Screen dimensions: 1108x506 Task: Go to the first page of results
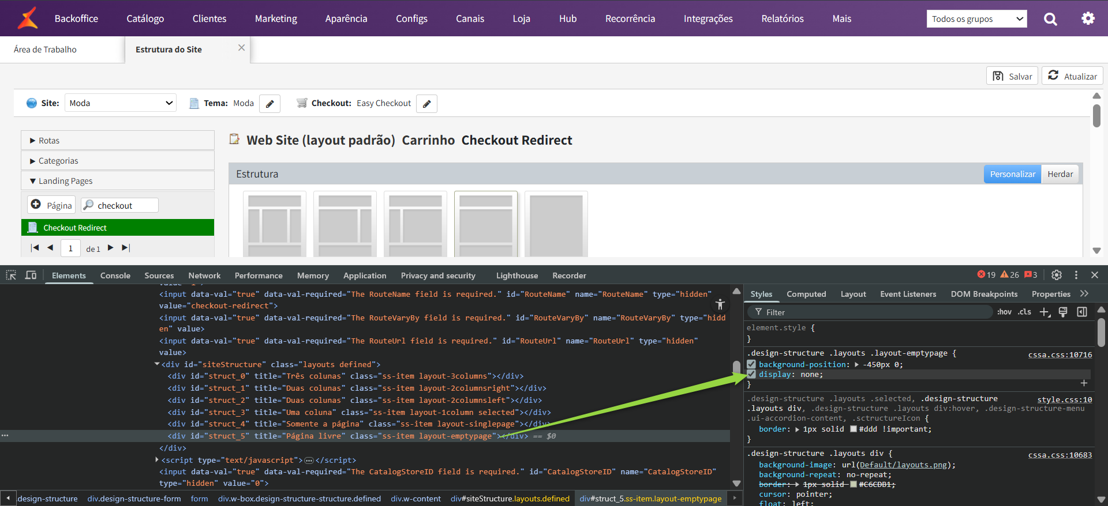pyautogui.click(x=35, y=248)
